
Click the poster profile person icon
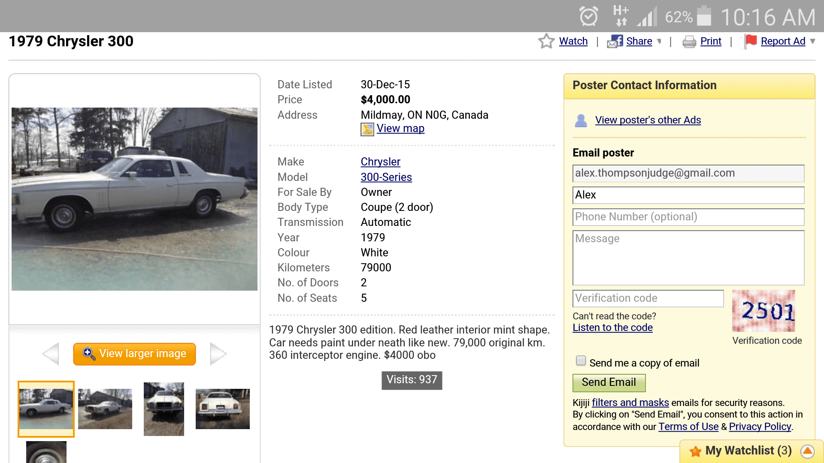click(581, 120)
